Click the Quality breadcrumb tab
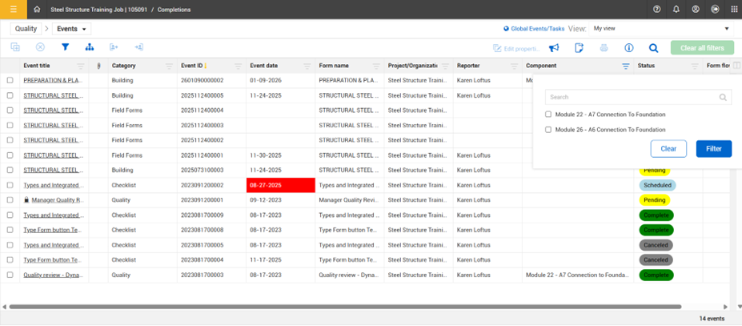The image size is (742, 326). click(26, 29)
